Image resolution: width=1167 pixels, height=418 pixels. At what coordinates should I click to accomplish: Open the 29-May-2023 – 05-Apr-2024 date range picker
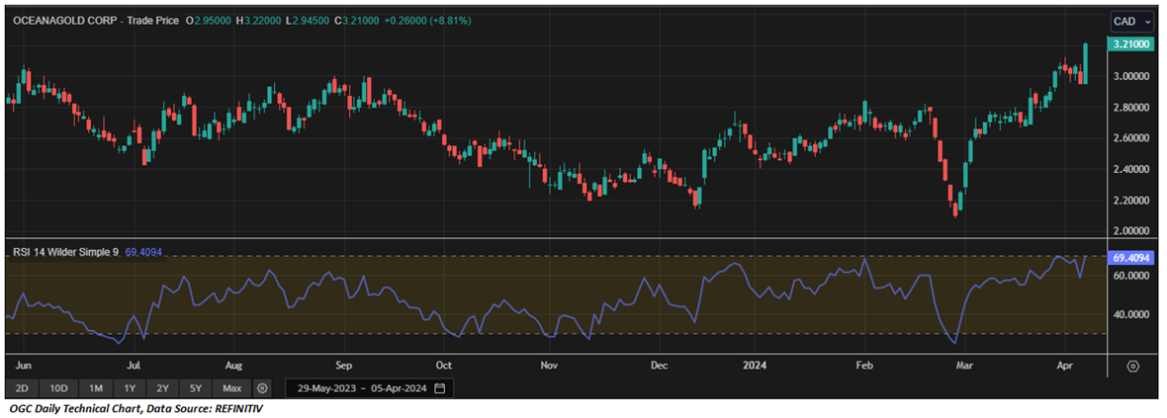(x=369, y=388)
